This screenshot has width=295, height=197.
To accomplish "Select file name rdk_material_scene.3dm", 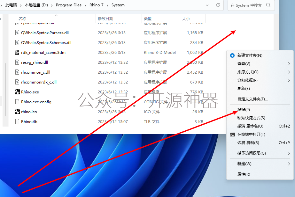I will click(x=43, y=53).
